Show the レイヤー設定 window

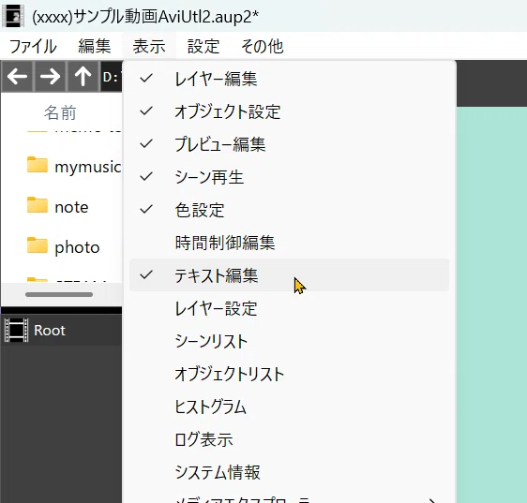pyautogui.click(x=289, y=308)
